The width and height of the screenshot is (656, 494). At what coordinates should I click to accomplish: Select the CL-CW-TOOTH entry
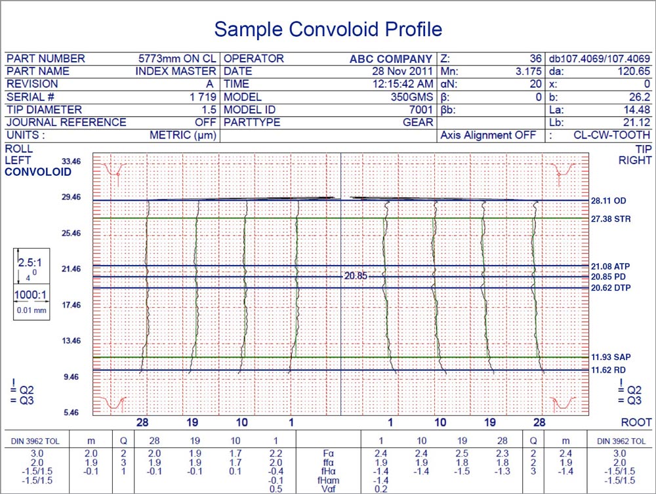point(611,135)
